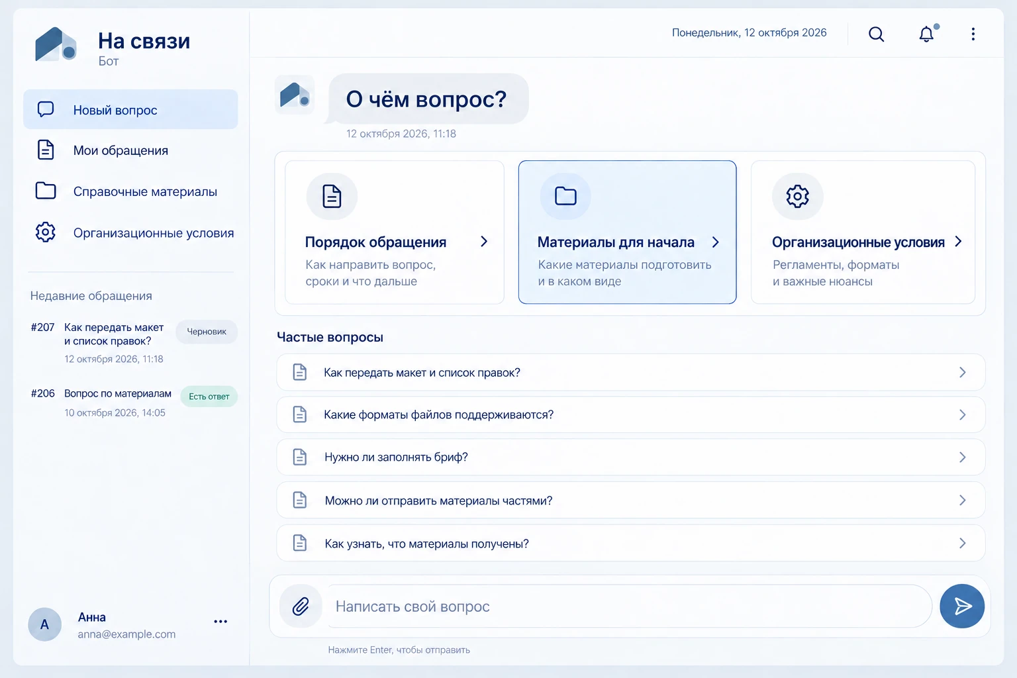
Task: Send the question with the paper plane button
Action: [x=962, y=606]
